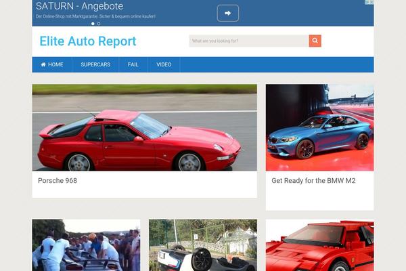
Task: Open the HOME menu item
Action: point(52,64)
